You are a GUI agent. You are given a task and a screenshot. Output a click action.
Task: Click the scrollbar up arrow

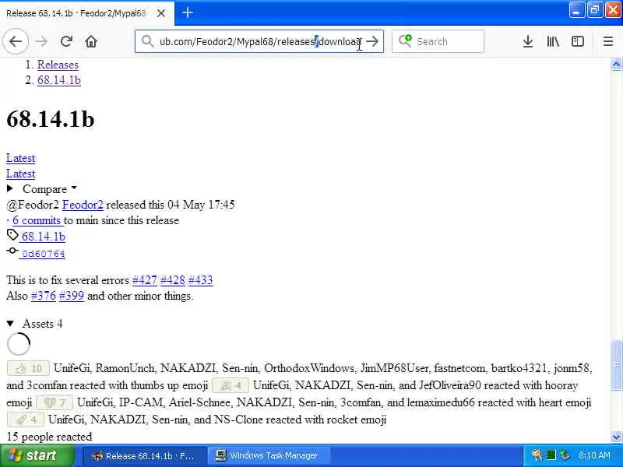coord(616,65)
